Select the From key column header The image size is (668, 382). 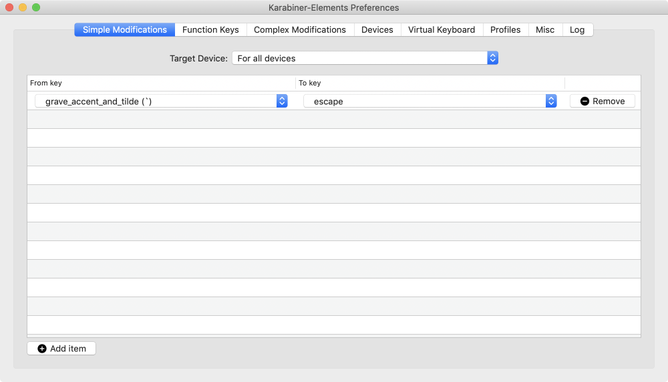161,83
